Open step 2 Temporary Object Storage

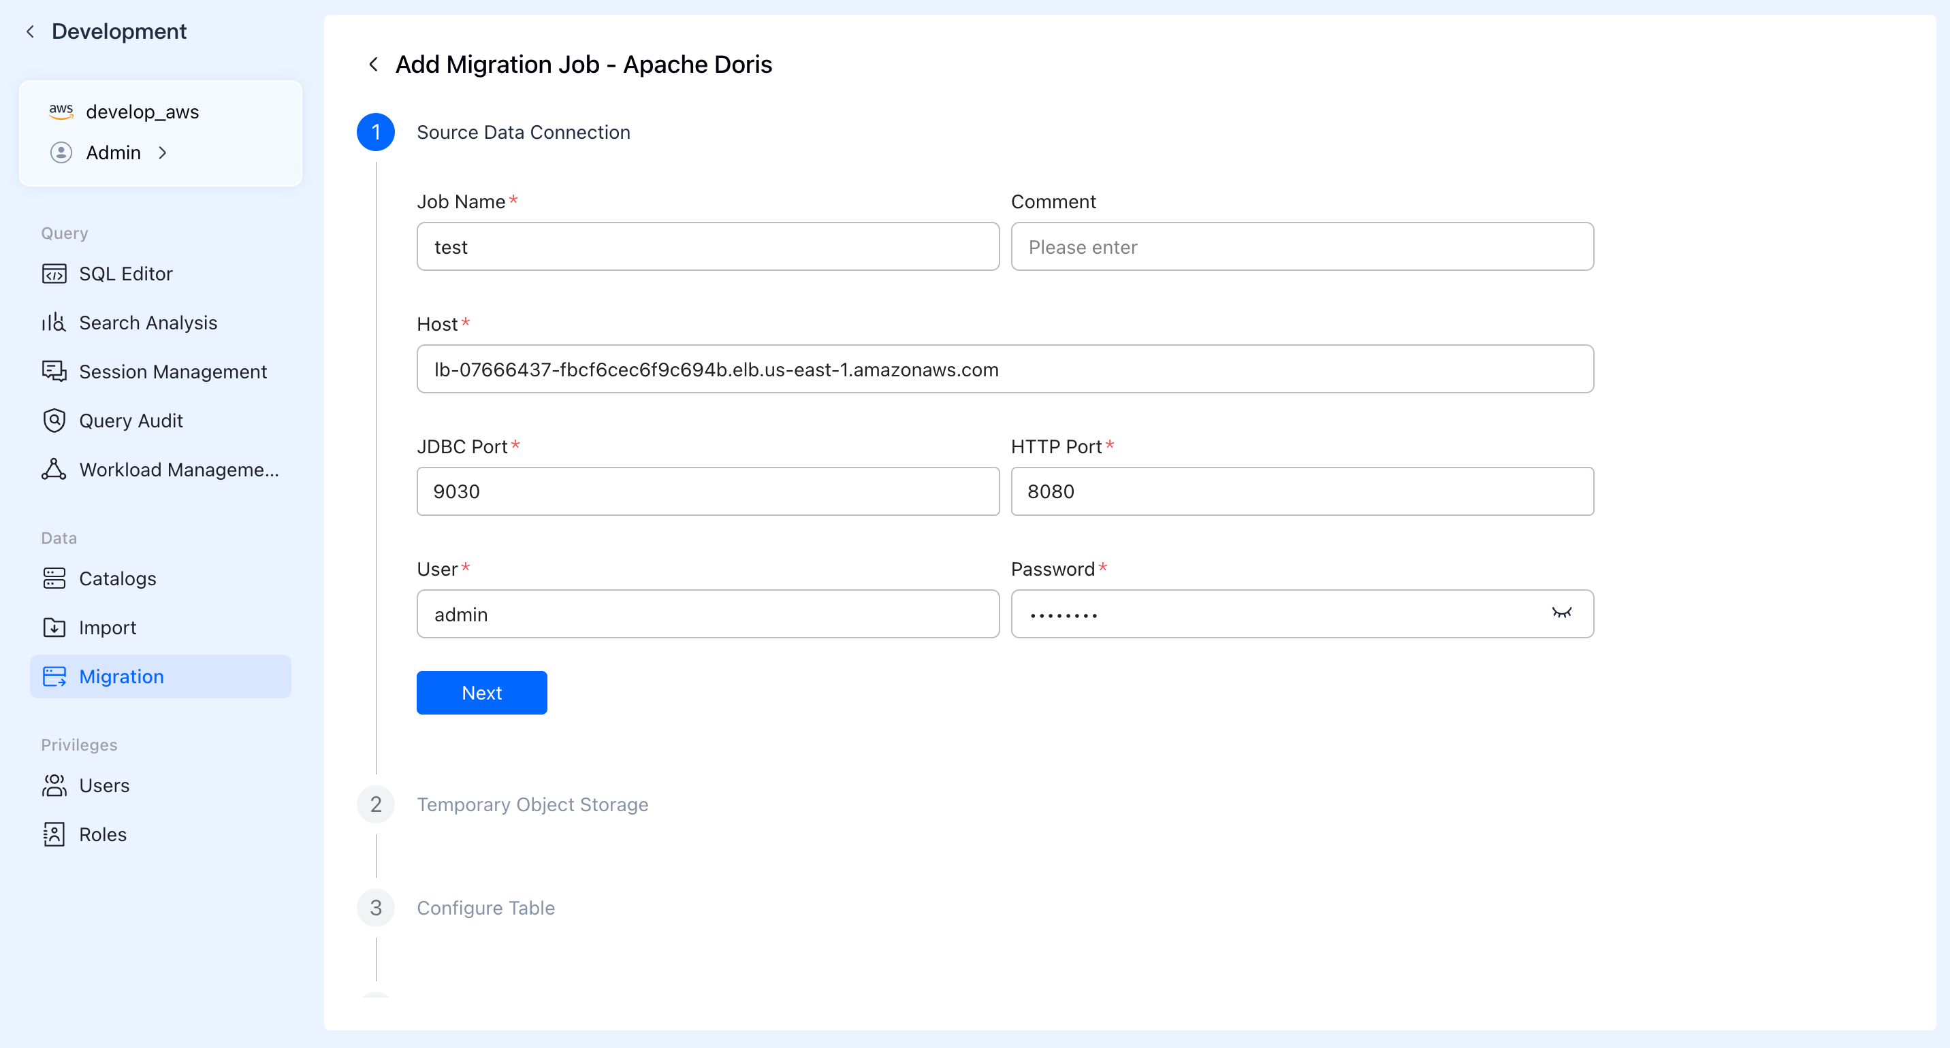[x=531, y=804]
